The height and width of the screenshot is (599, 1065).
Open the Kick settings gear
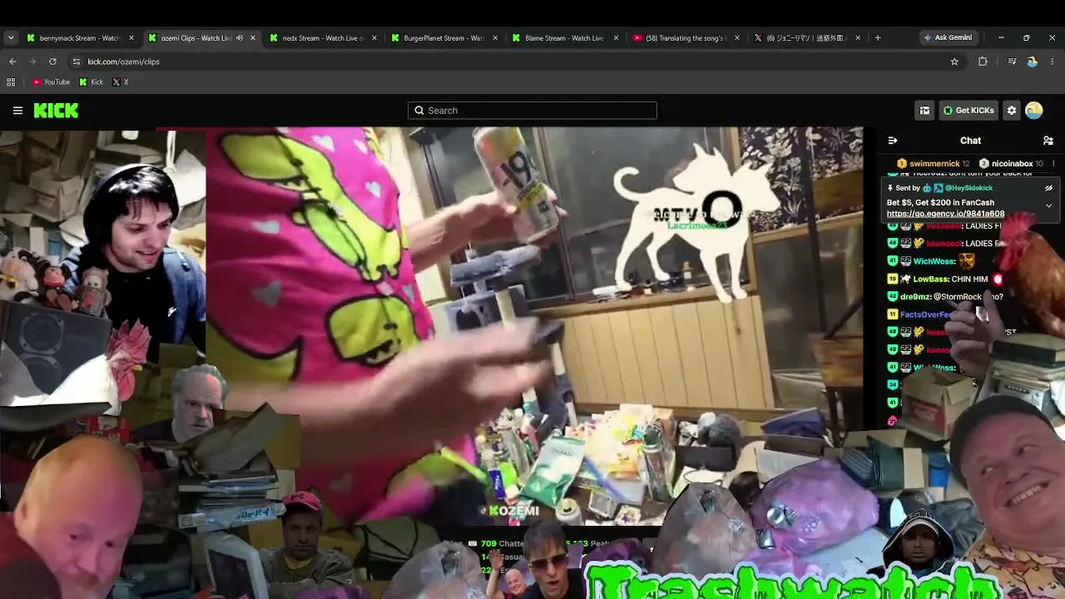tap(1011, 110)
